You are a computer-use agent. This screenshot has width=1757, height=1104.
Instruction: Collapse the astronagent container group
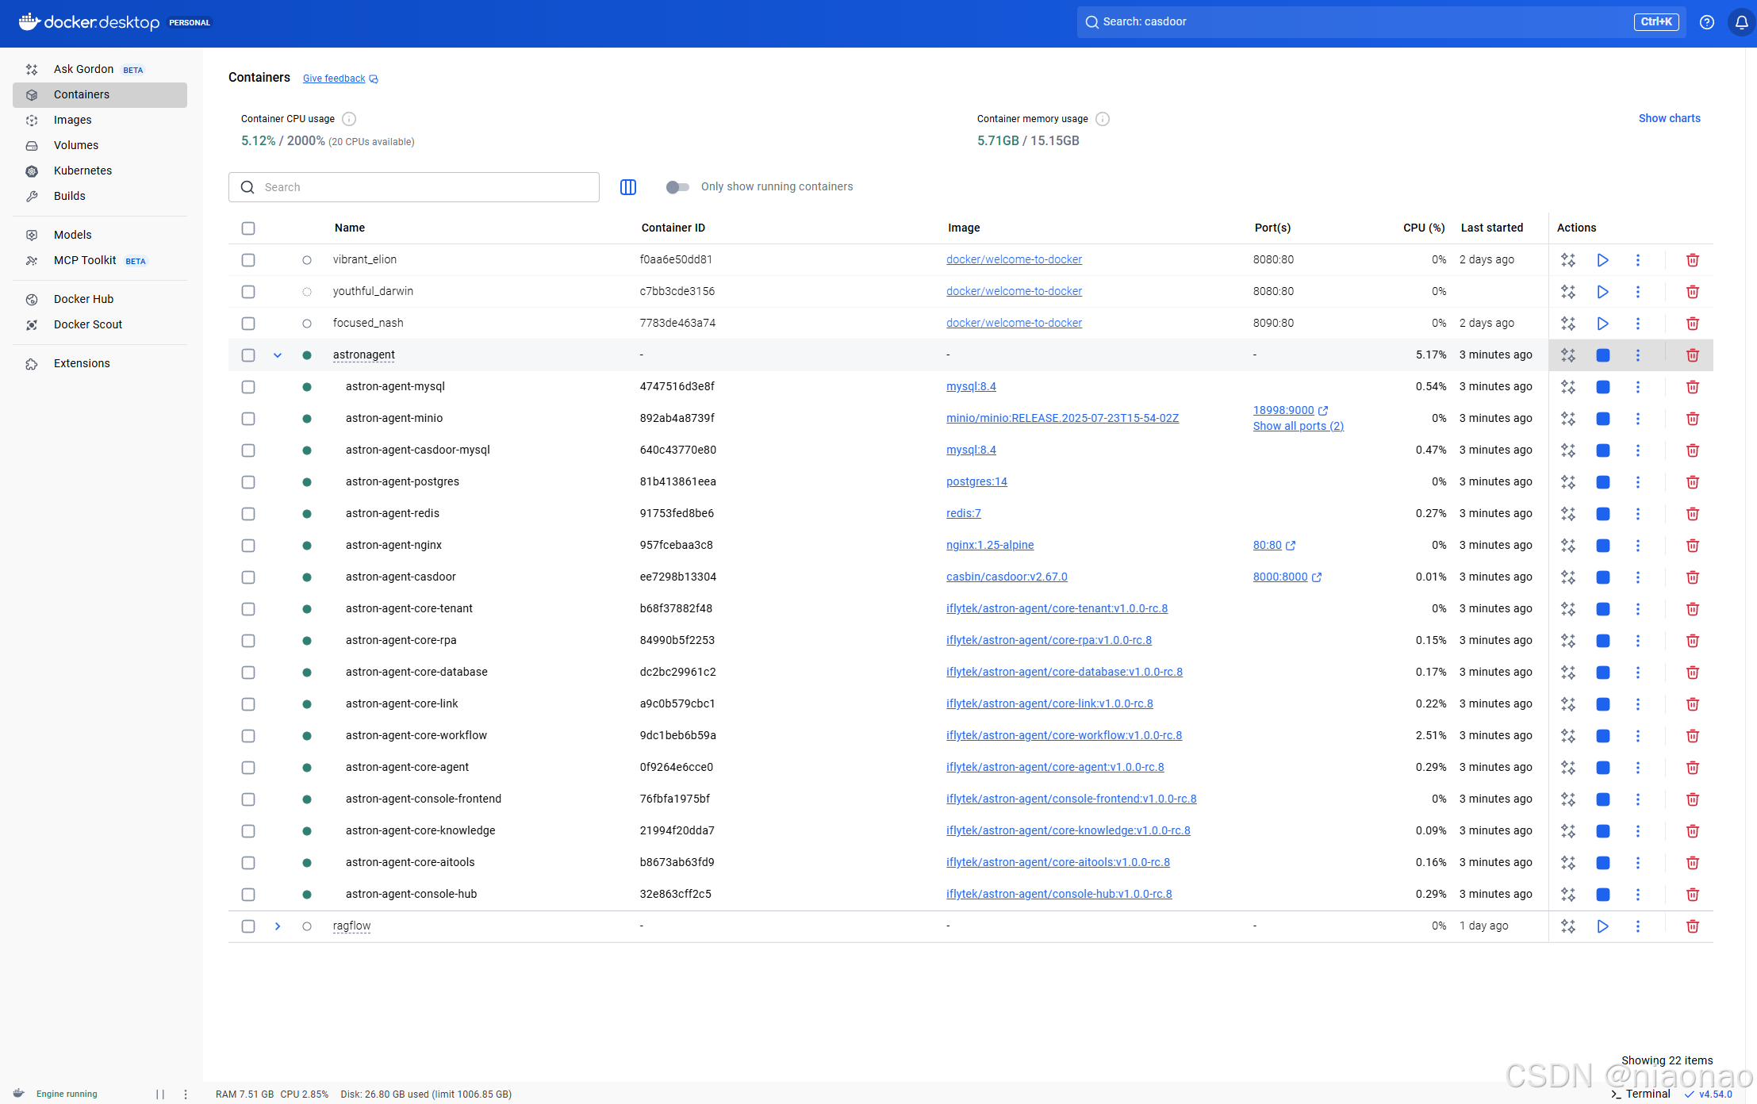278,355
